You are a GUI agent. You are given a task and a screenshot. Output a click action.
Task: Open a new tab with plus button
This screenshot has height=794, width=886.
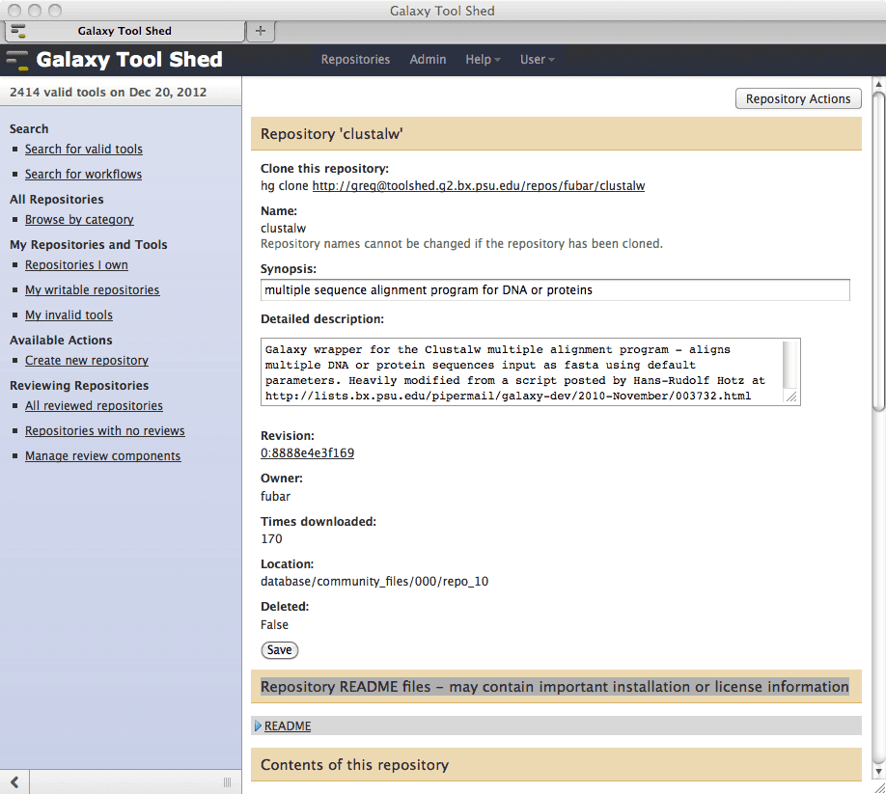pyautogui.click(x=259, y=31)
